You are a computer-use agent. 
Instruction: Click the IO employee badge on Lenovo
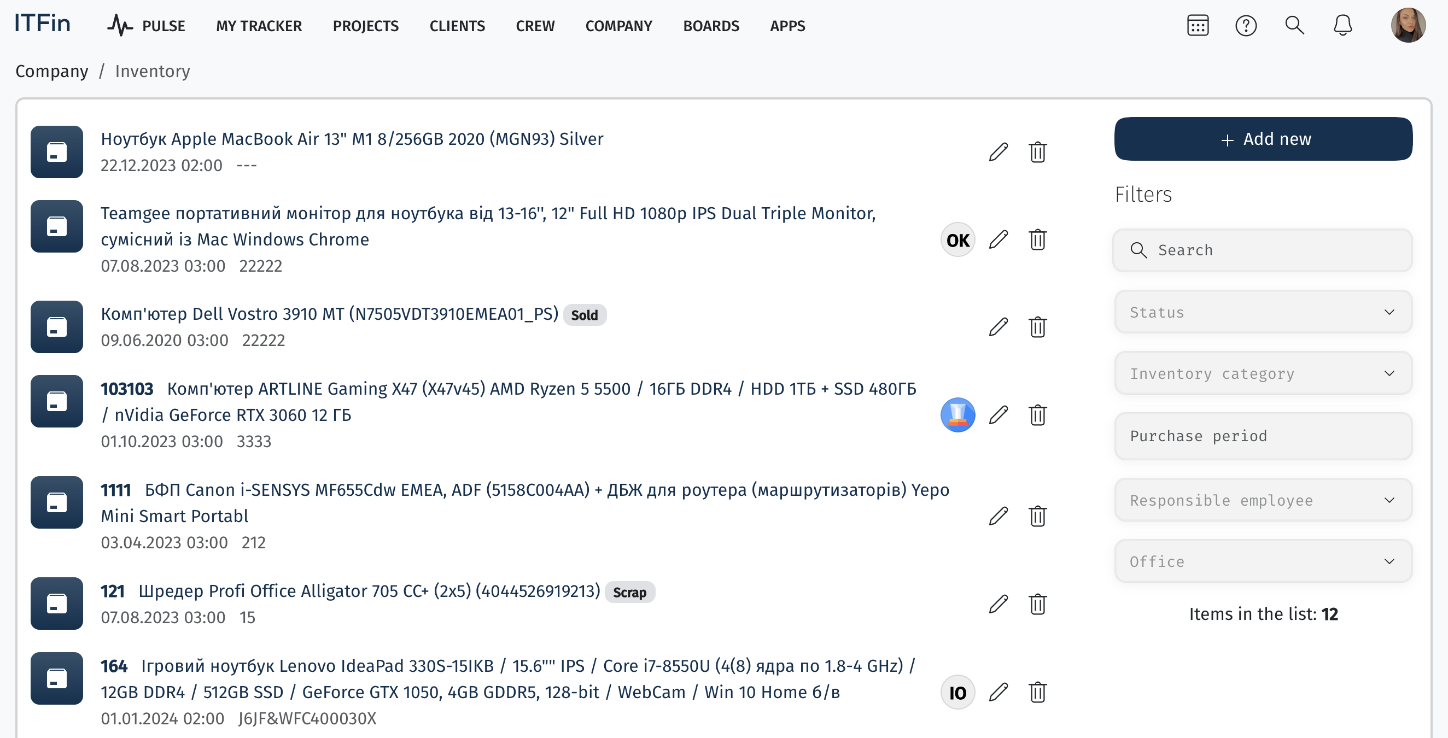point(958,693)
